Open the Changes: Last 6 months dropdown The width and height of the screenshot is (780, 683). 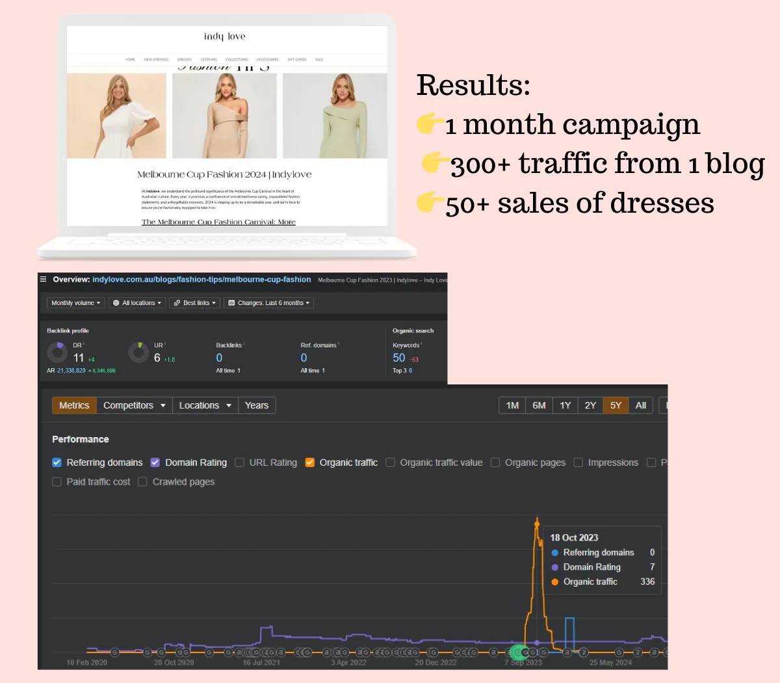(268, 303)
